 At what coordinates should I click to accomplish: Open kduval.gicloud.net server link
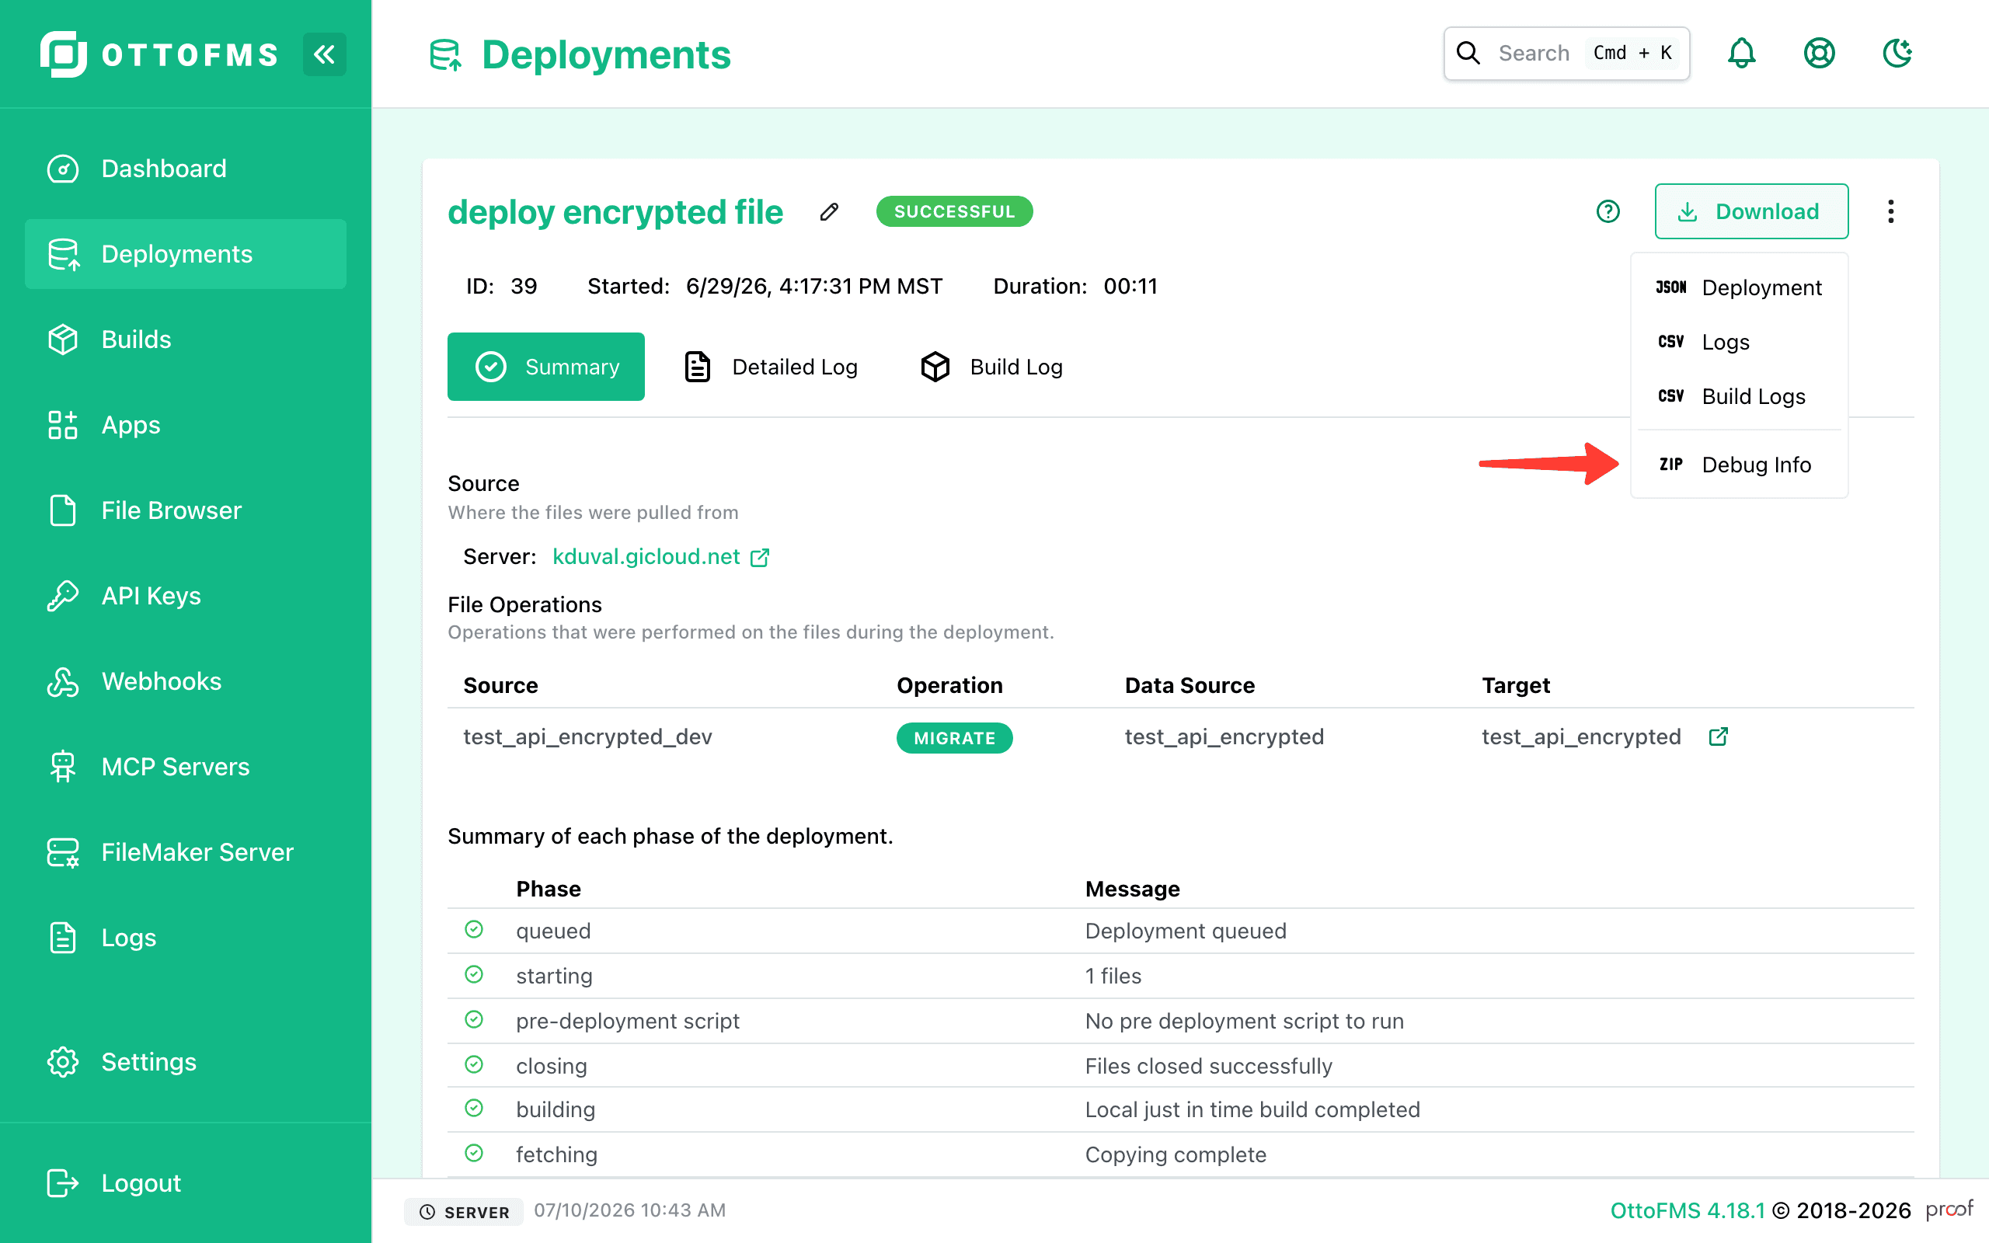(x=646, y=556)
